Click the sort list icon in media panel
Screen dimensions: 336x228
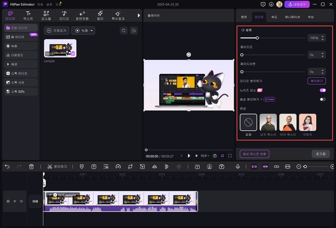point(134,31)
